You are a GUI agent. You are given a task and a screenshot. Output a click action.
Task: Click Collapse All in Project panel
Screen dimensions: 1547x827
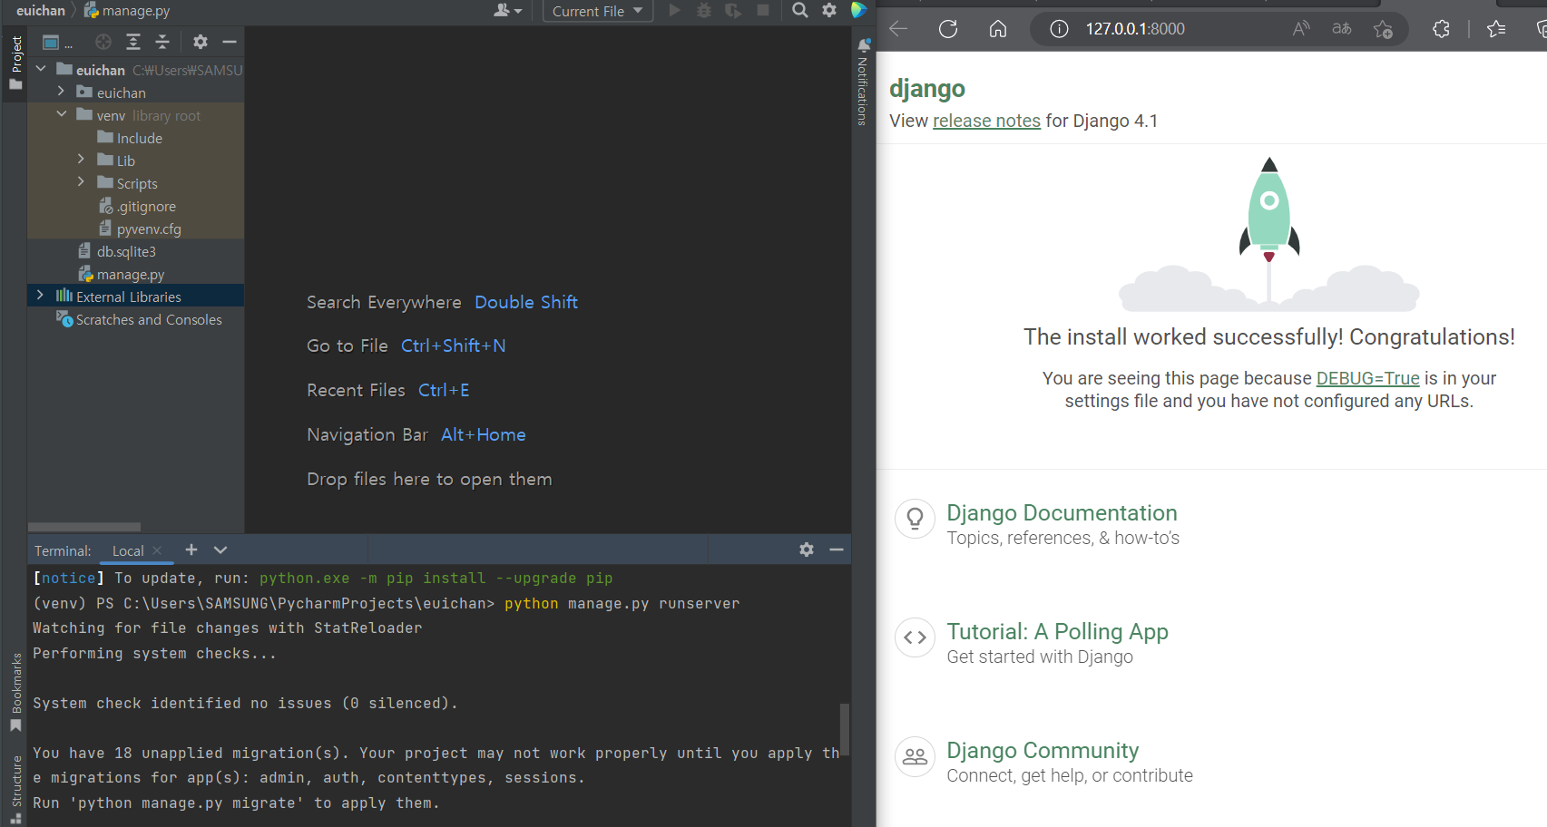click(162, 42)
